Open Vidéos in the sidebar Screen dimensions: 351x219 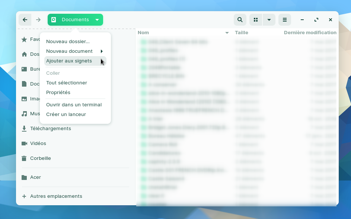pos(38,144)
